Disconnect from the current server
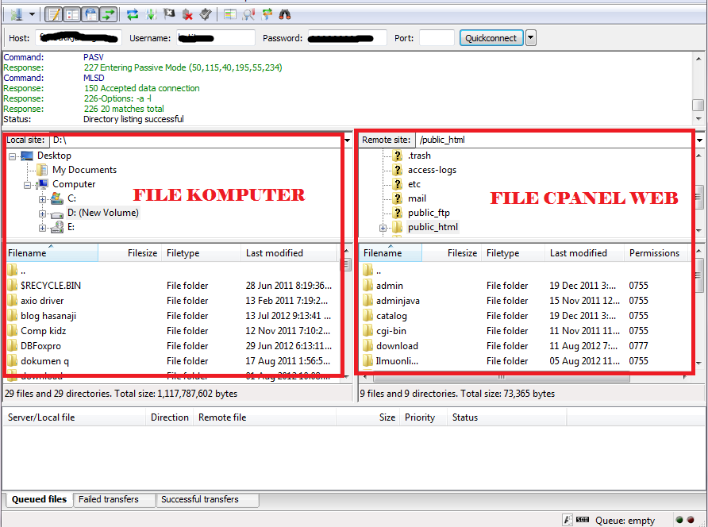Viewport: 708px width, 527px height. coord(187,14)
